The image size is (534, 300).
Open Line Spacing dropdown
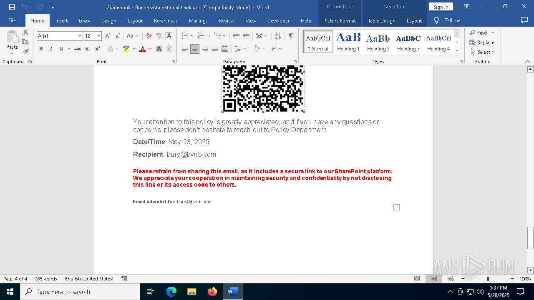(240, 49)
